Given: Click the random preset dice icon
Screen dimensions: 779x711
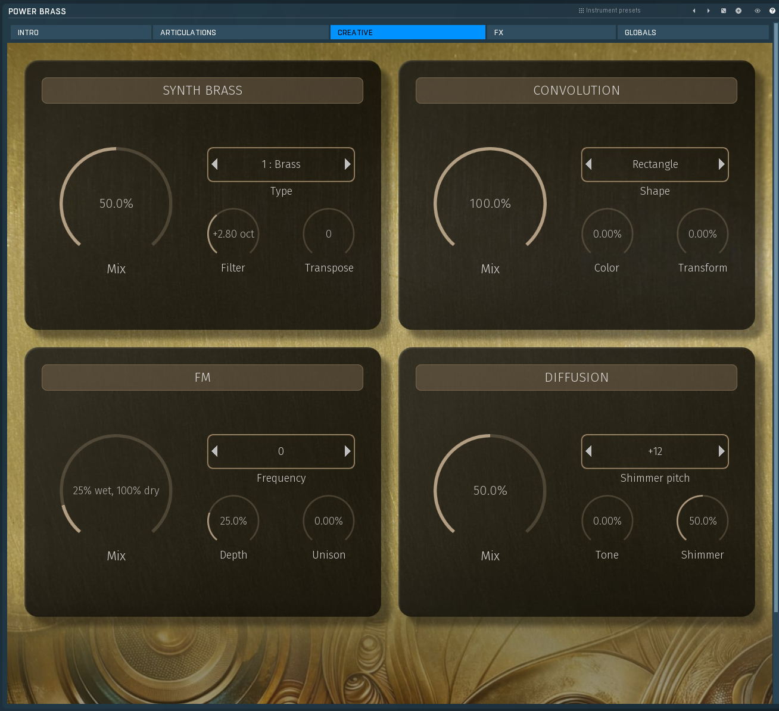Looking at the screenshot, I should click(x=723, y=11).
